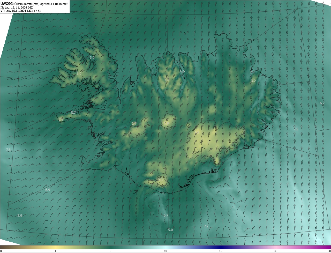
Task: Click the 50 tick on the color scale
Action: coord(329,251)
